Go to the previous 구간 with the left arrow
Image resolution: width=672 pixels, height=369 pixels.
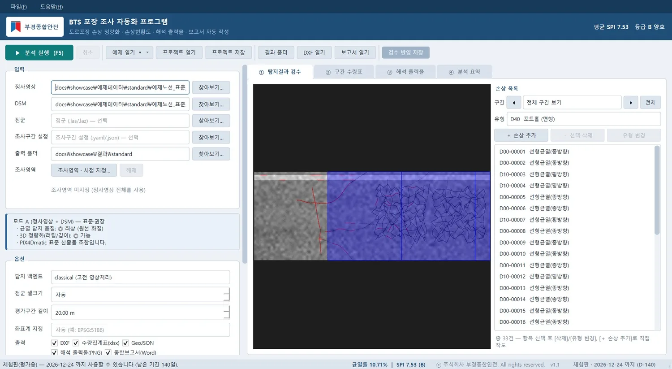[x=514, y=103]
